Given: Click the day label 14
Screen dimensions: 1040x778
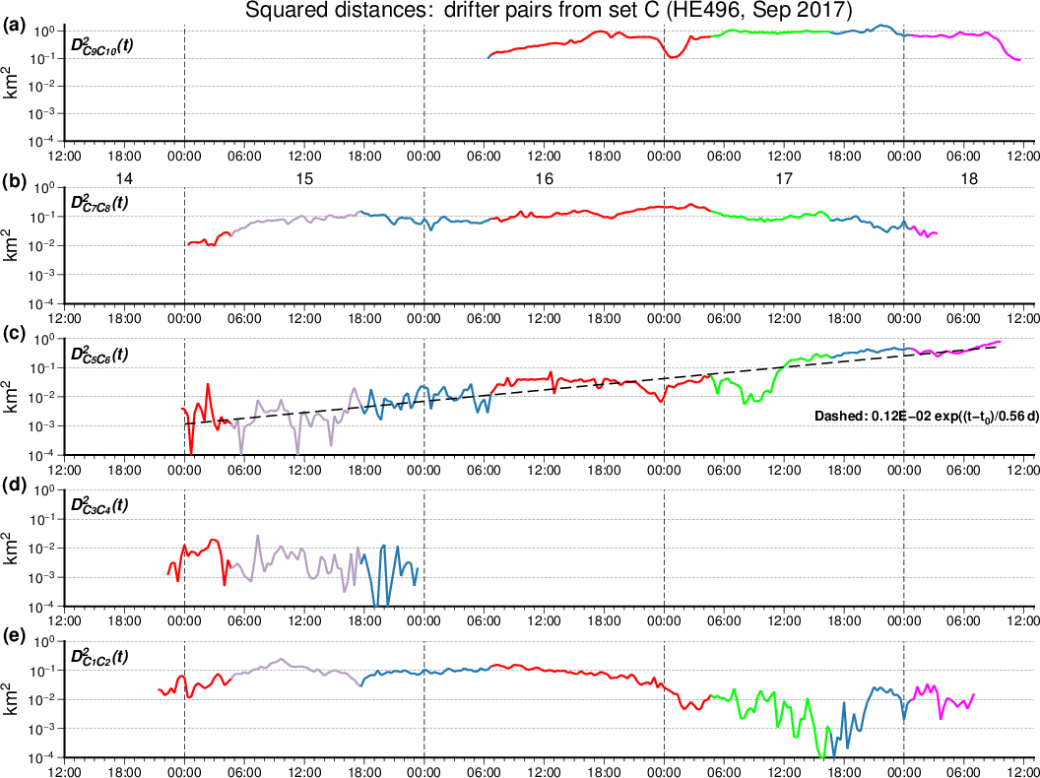Looking at the screenshot, I should pos(124,178).
